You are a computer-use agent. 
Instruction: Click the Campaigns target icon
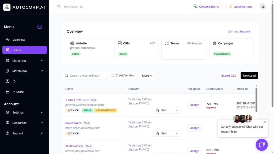[215, 43]
